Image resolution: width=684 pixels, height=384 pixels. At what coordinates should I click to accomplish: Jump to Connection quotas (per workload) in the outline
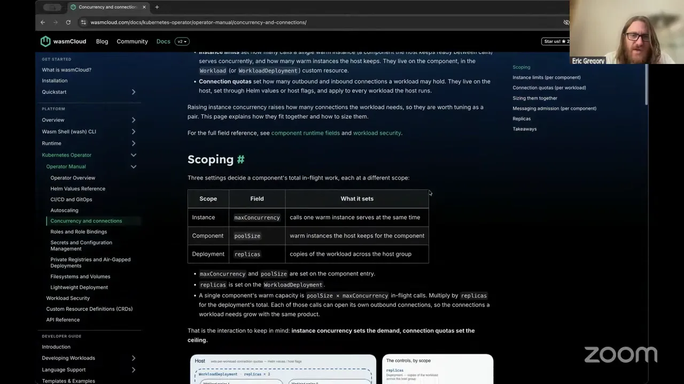pos(549,87)
